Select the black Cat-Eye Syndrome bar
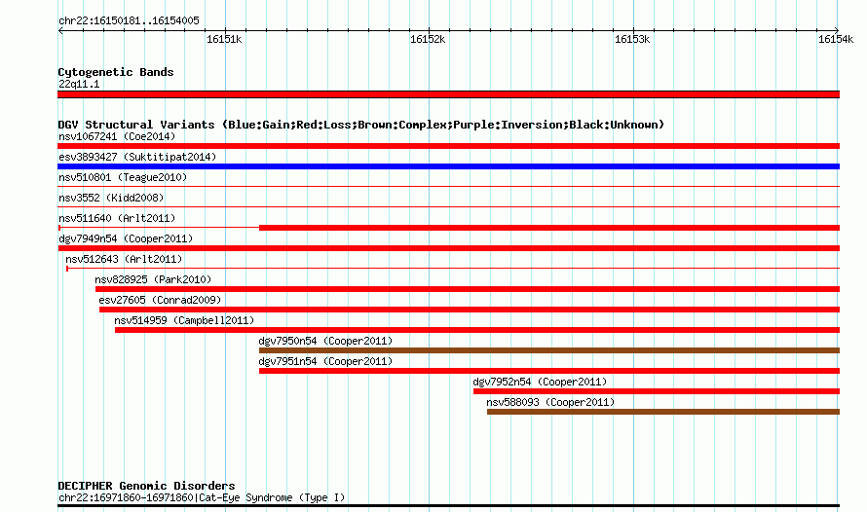The image size is (867, 512). [448, 506]
